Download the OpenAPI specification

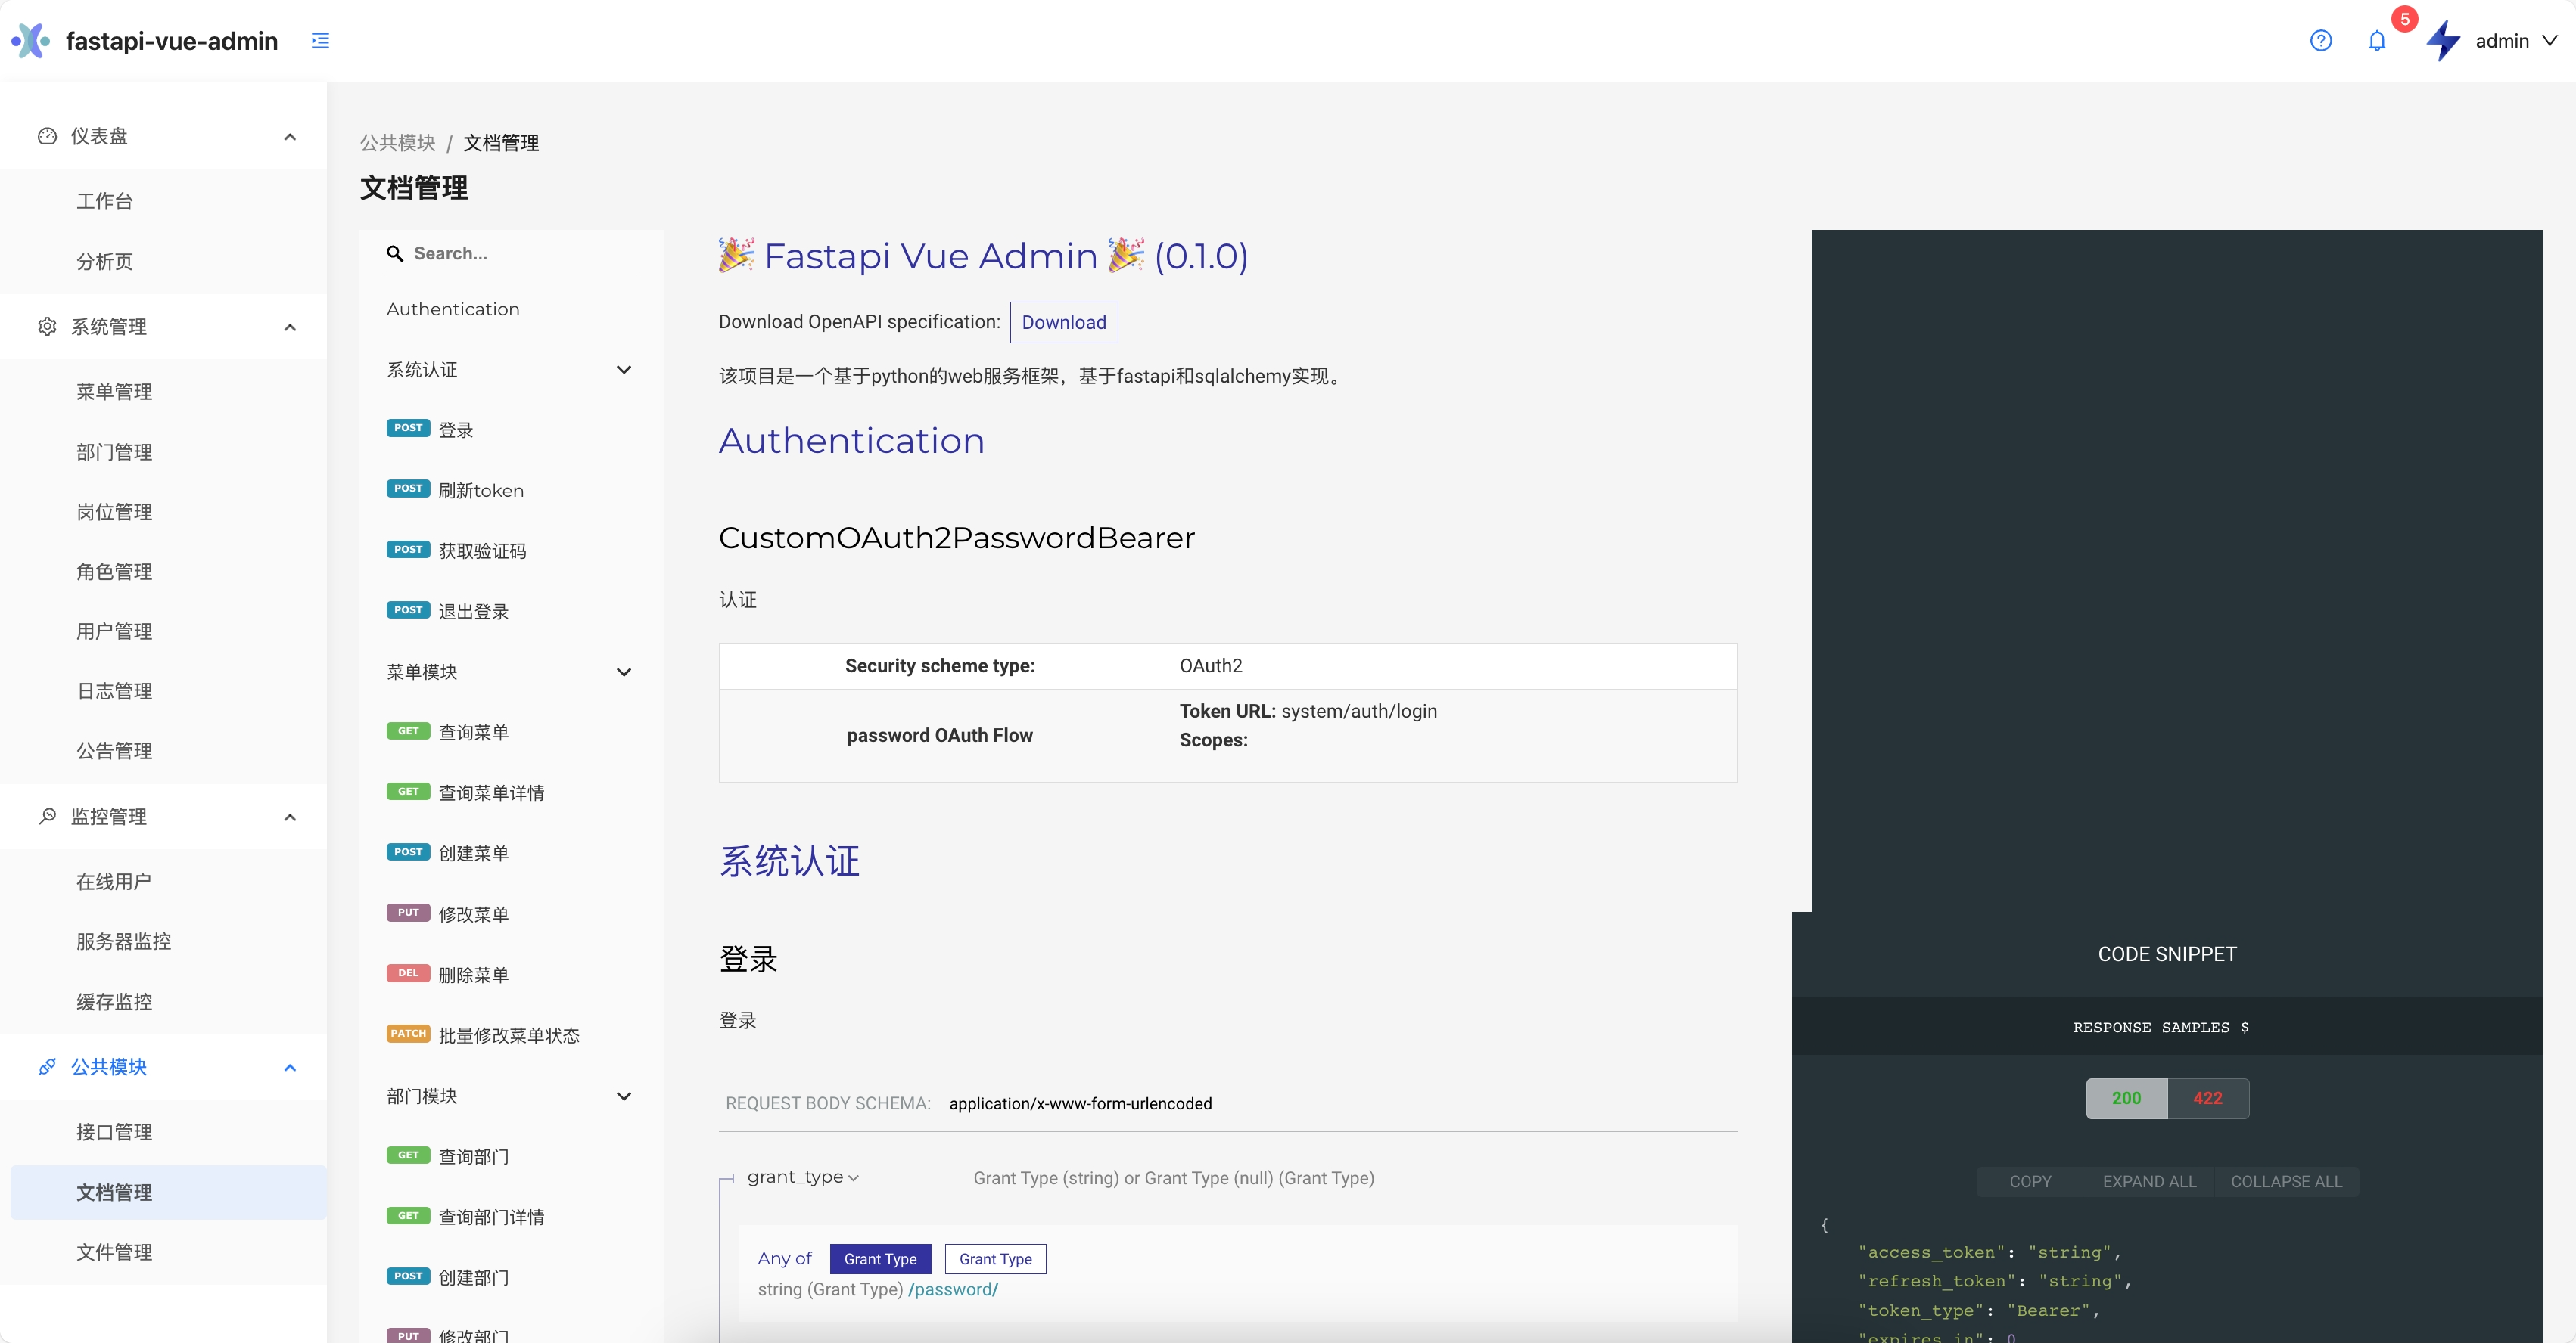[x=1064, y=323]
